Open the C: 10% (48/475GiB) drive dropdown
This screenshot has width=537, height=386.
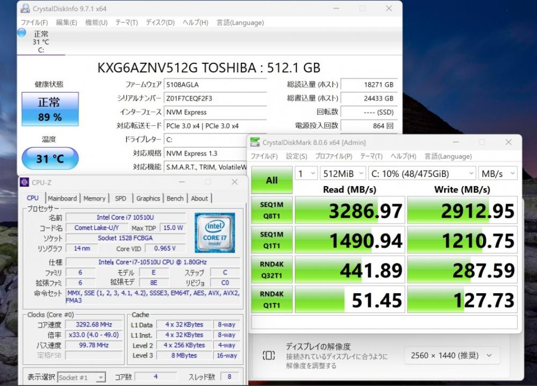[x=422, y=174]
